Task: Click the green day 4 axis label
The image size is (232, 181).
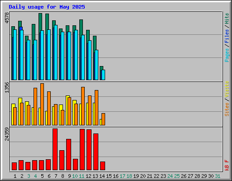Action: 35,176
